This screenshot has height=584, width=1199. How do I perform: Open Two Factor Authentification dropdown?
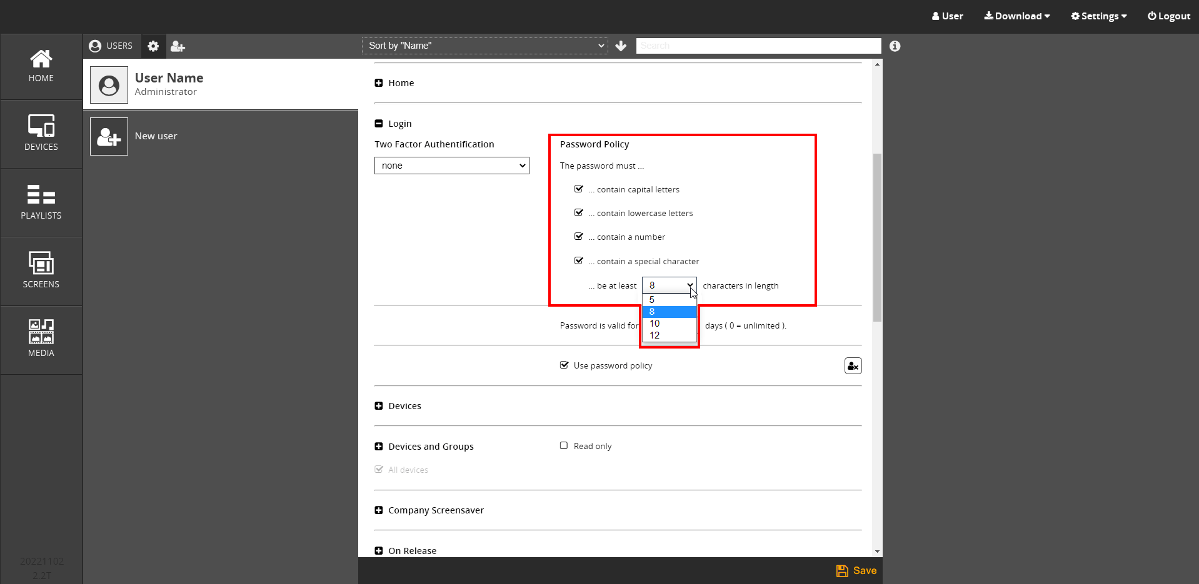pyautogui.click(x=451, y=166)
